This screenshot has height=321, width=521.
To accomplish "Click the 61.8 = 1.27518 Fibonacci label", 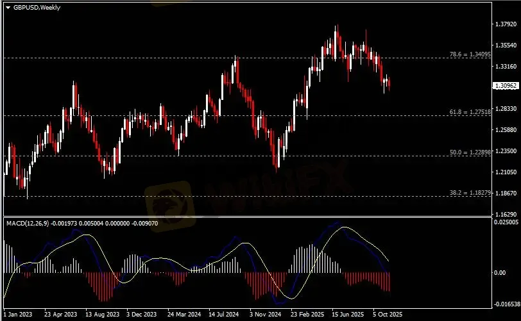I will point(470,112).
